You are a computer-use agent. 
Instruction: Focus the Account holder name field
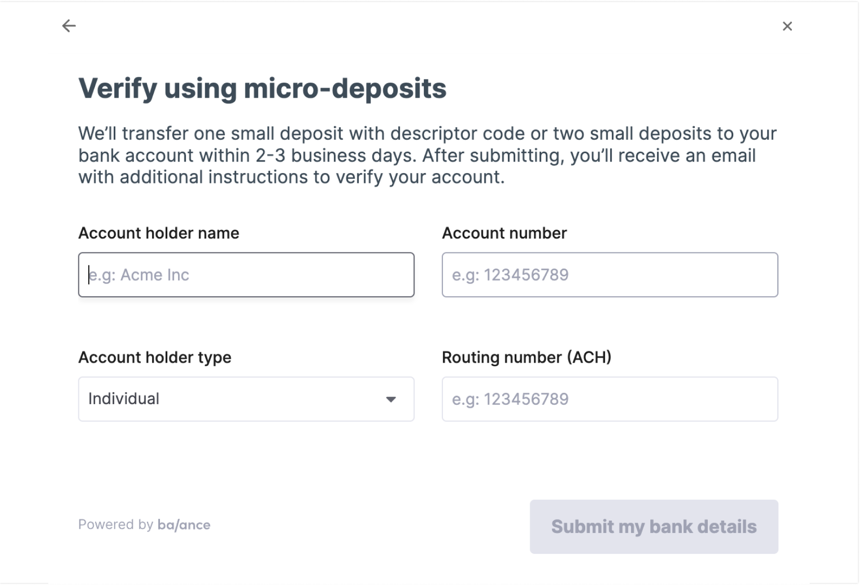[246, 275]
